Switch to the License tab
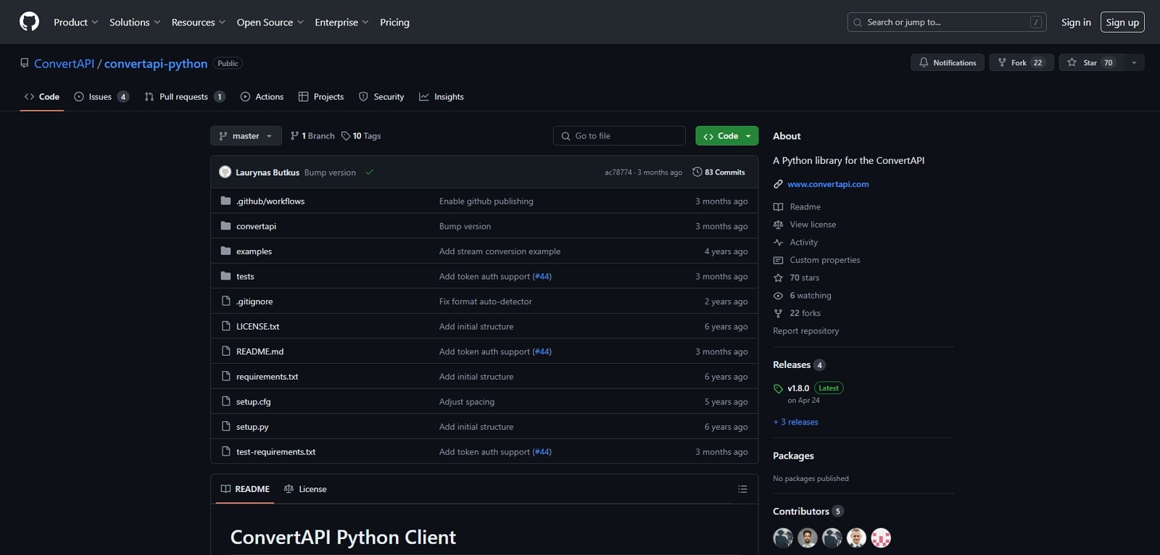 (x=305, y=489)
